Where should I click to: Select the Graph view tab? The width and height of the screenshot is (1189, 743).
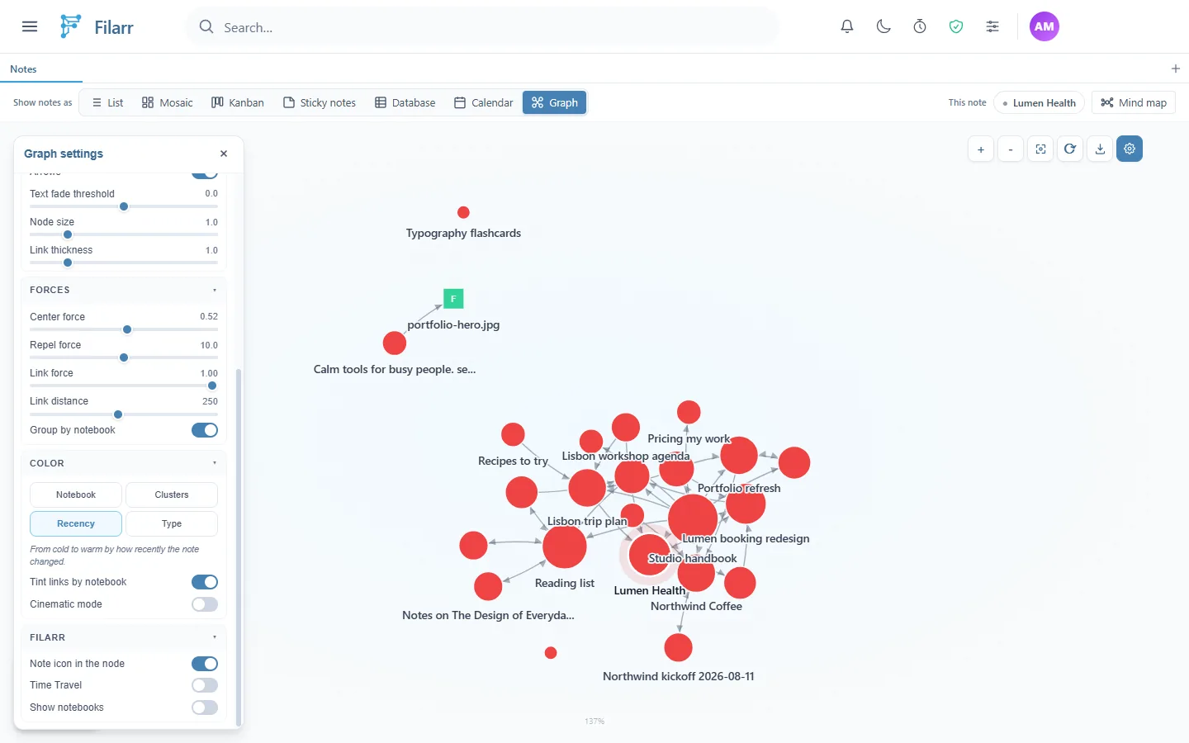pos(555,102)
